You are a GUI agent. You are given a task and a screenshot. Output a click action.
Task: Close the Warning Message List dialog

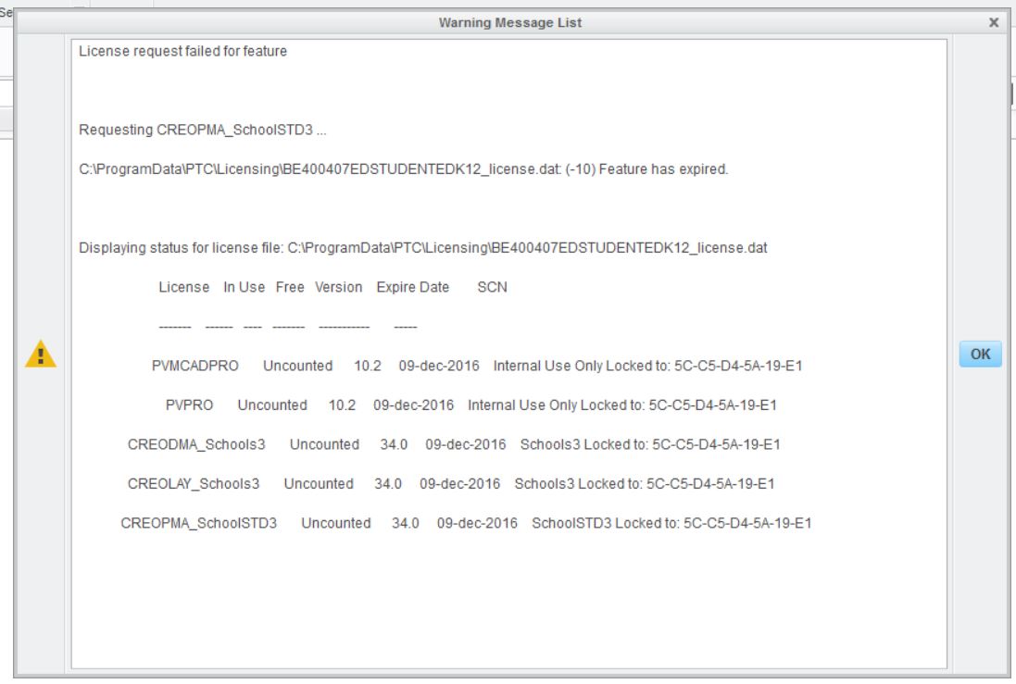click(x=994, y=22)
